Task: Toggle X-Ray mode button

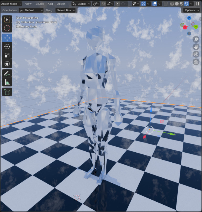Action: (x=166, y=4)
